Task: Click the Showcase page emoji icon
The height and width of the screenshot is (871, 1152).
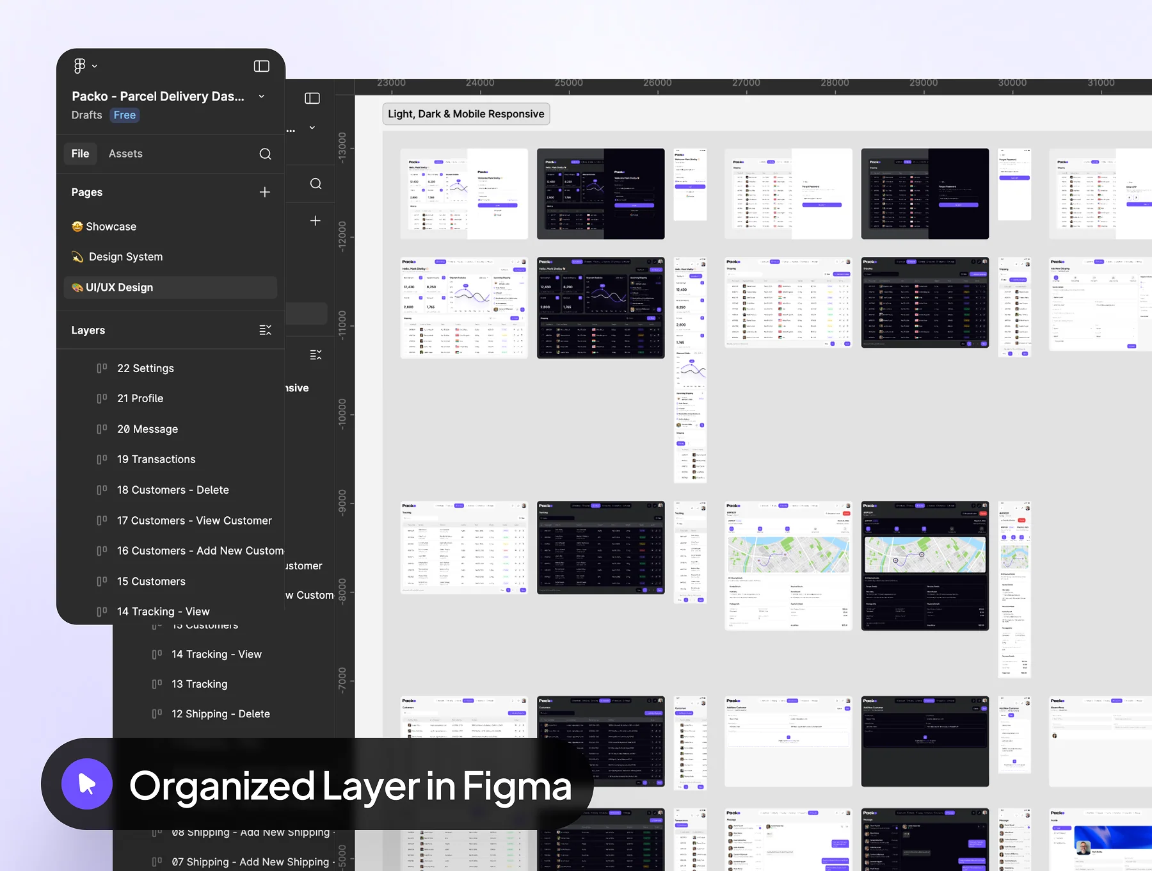Action: [x=77, y=227]
